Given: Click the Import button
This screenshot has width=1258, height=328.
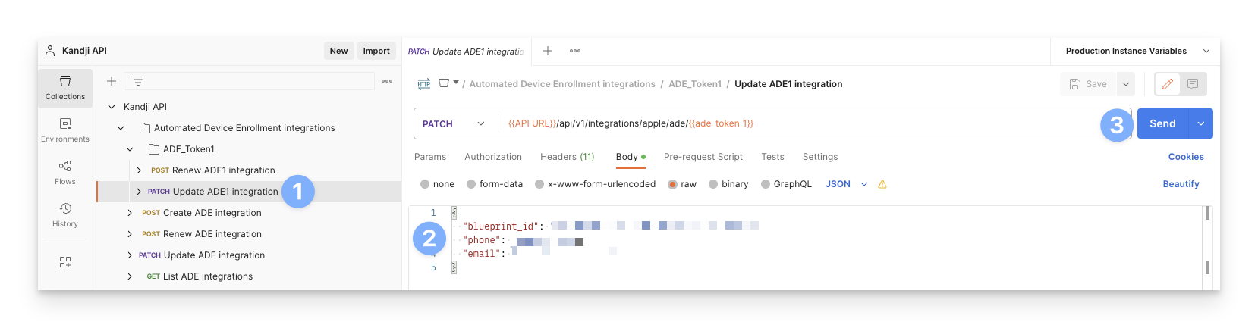Looking at the screenshot, I should point(376,51).
